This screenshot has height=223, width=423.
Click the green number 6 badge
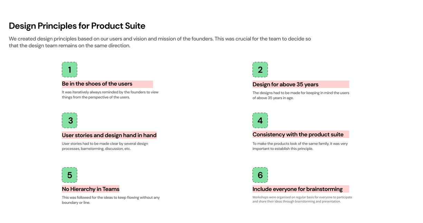(260, 175)
